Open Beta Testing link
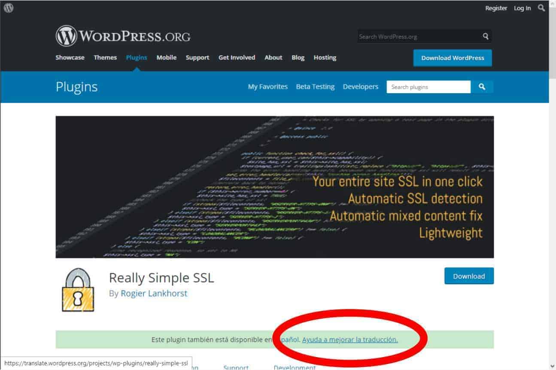The width and height of the screenshot is (556, 370). 315,87
